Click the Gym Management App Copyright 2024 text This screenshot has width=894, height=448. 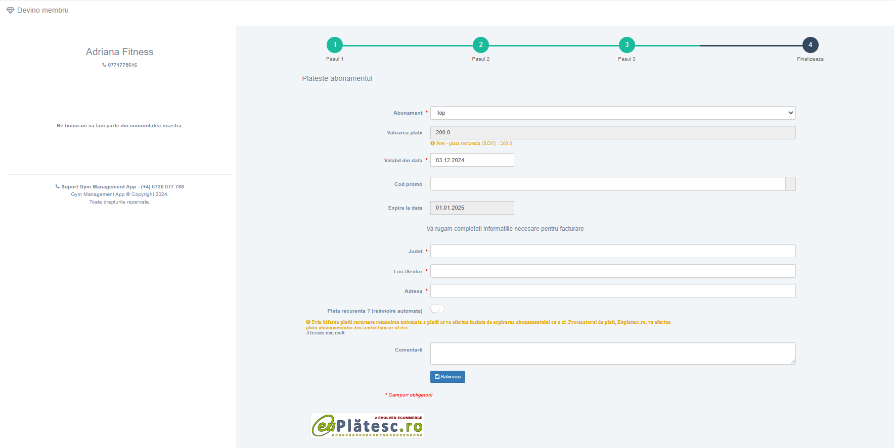[120, 194]
